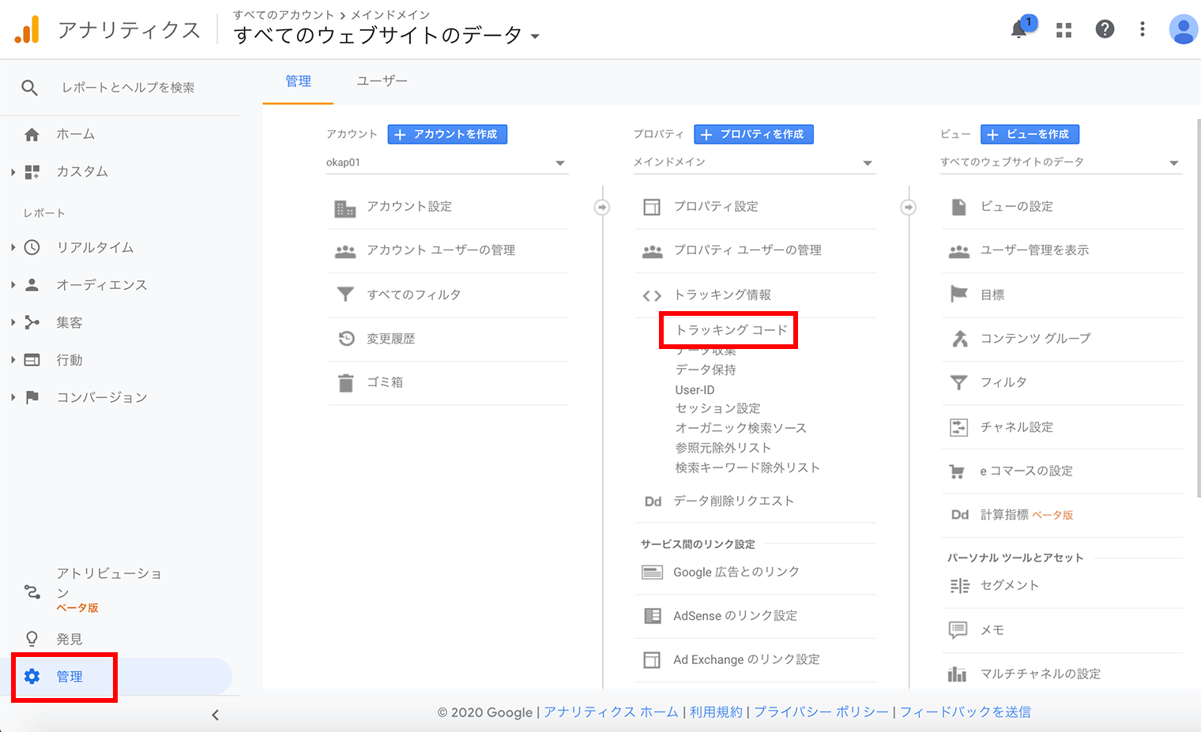1201x732 pixels.
Task: Open the Google apps grid icon
Action: [1064, 30]
